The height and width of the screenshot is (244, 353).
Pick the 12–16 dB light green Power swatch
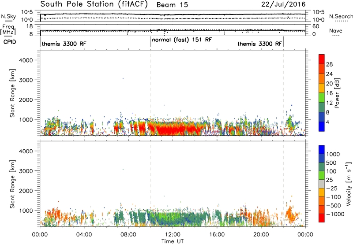coord(322,97)
